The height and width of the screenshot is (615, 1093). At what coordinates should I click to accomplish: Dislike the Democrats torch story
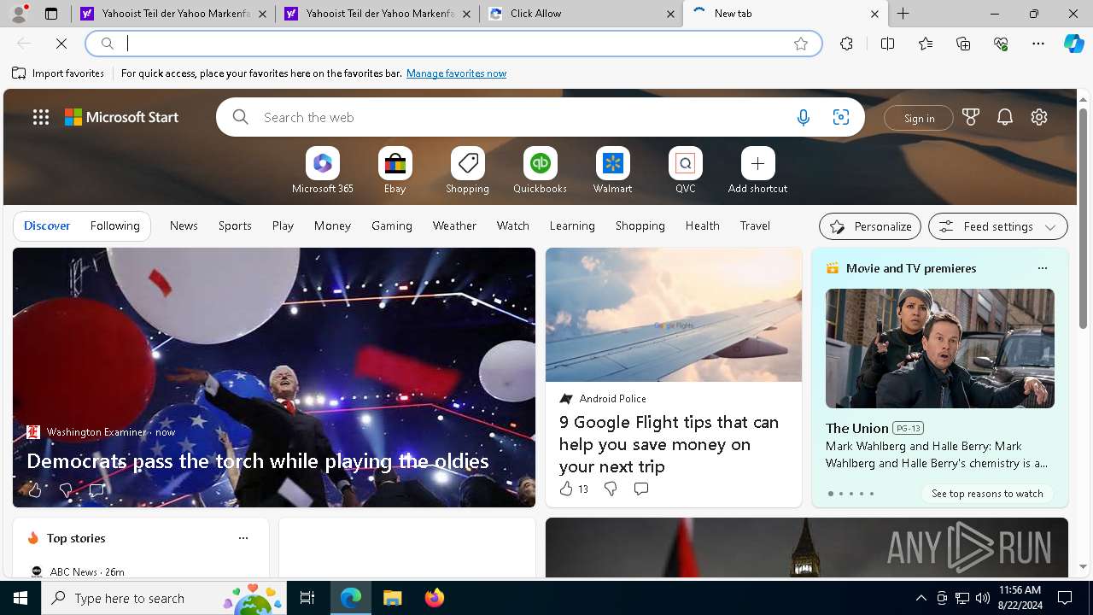click(66, 490)
